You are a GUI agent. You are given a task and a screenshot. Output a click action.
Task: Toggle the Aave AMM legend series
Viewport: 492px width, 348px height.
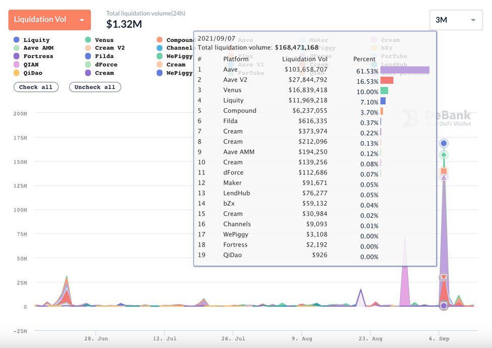38,48
